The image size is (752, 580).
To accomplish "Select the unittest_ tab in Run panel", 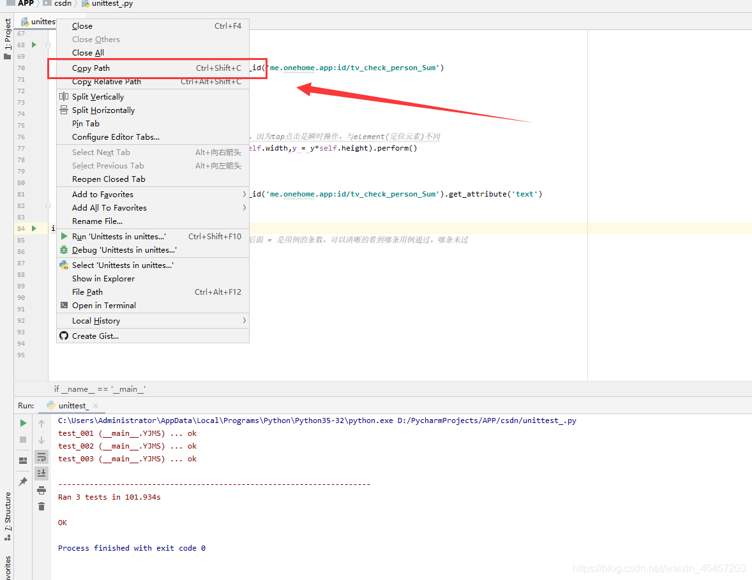I will pyautogui.click(x=72, y=406).
